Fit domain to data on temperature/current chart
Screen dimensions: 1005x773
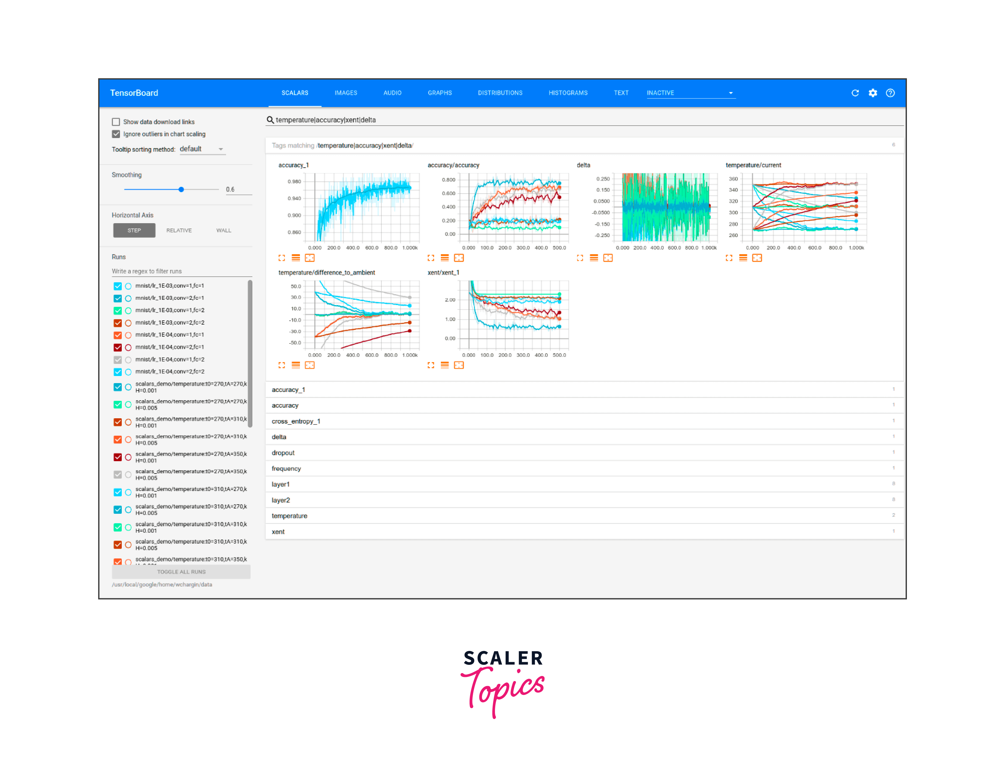[756, 258]
